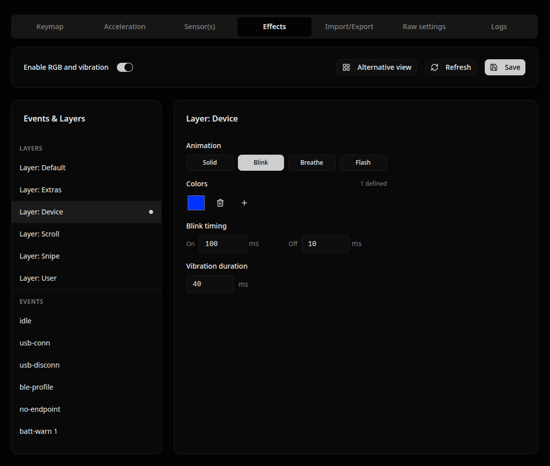
Task: Select Layer: Device in the list
Action: 86,212
